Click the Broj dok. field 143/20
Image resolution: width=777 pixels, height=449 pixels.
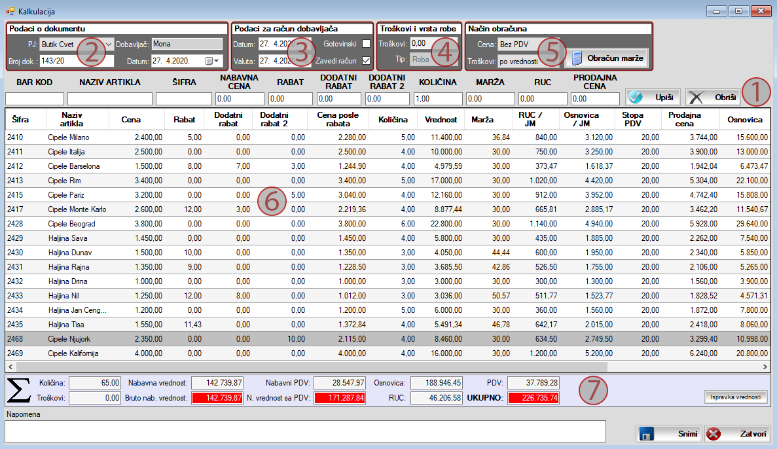click(x=77, y=61)
